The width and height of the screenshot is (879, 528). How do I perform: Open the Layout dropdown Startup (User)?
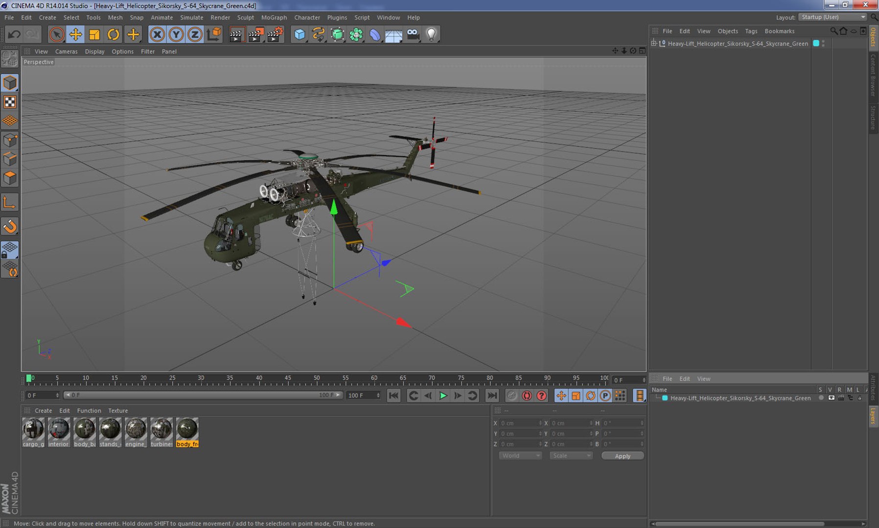click(x=833, y=17)
